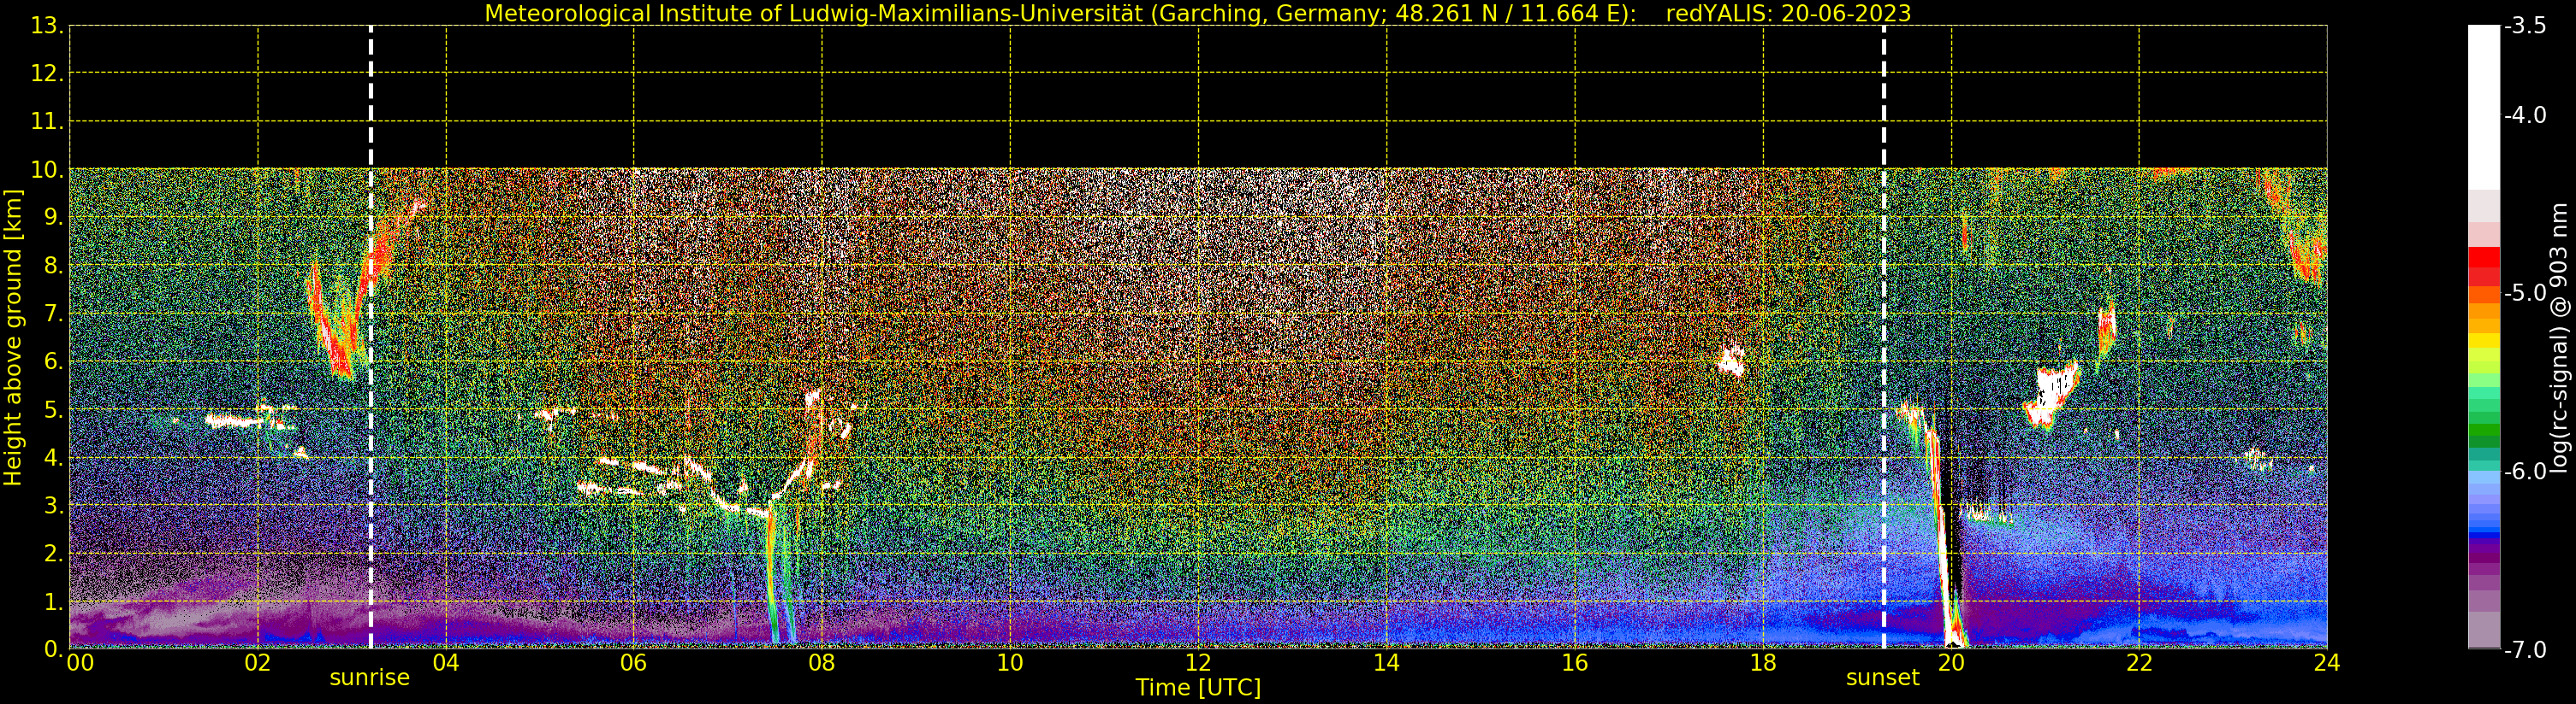Click the small white cloud near 17.7 UTC at 6 km
Image resolution: width=2576 pixels, height=704 pixels.
coord(1731,360)
